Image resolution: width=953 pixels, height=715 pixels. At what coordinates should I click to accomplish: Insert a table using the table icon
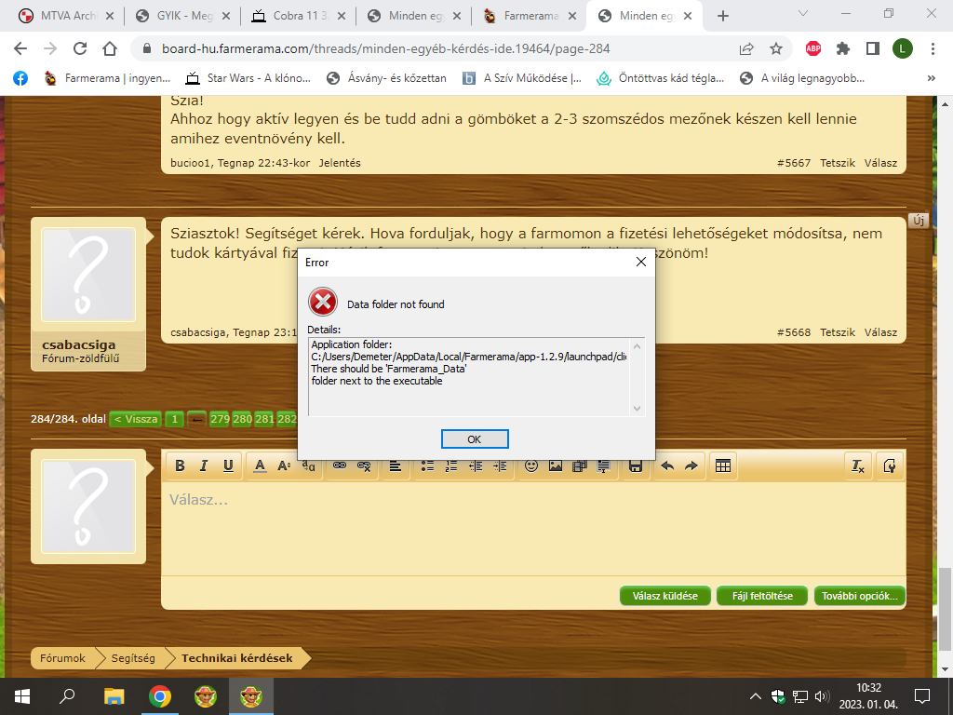pyautogui.click(x=721, y=465)
